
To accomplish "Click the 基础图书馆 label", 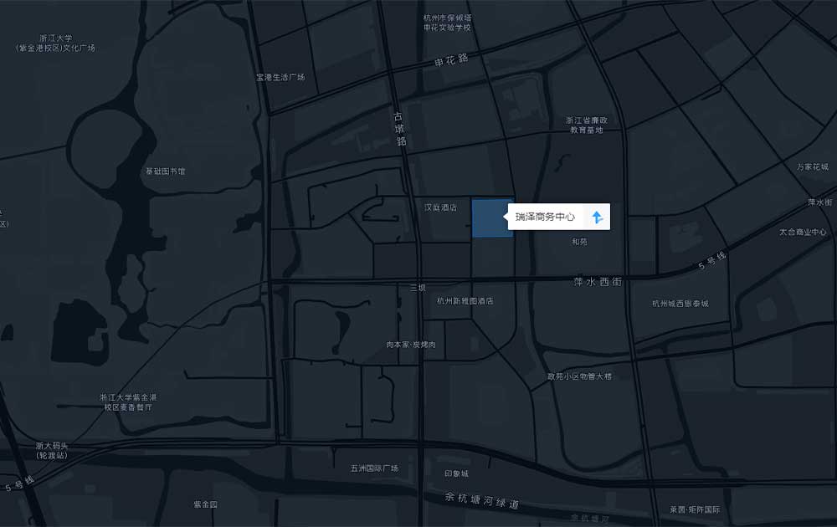I will click(166, 171).
